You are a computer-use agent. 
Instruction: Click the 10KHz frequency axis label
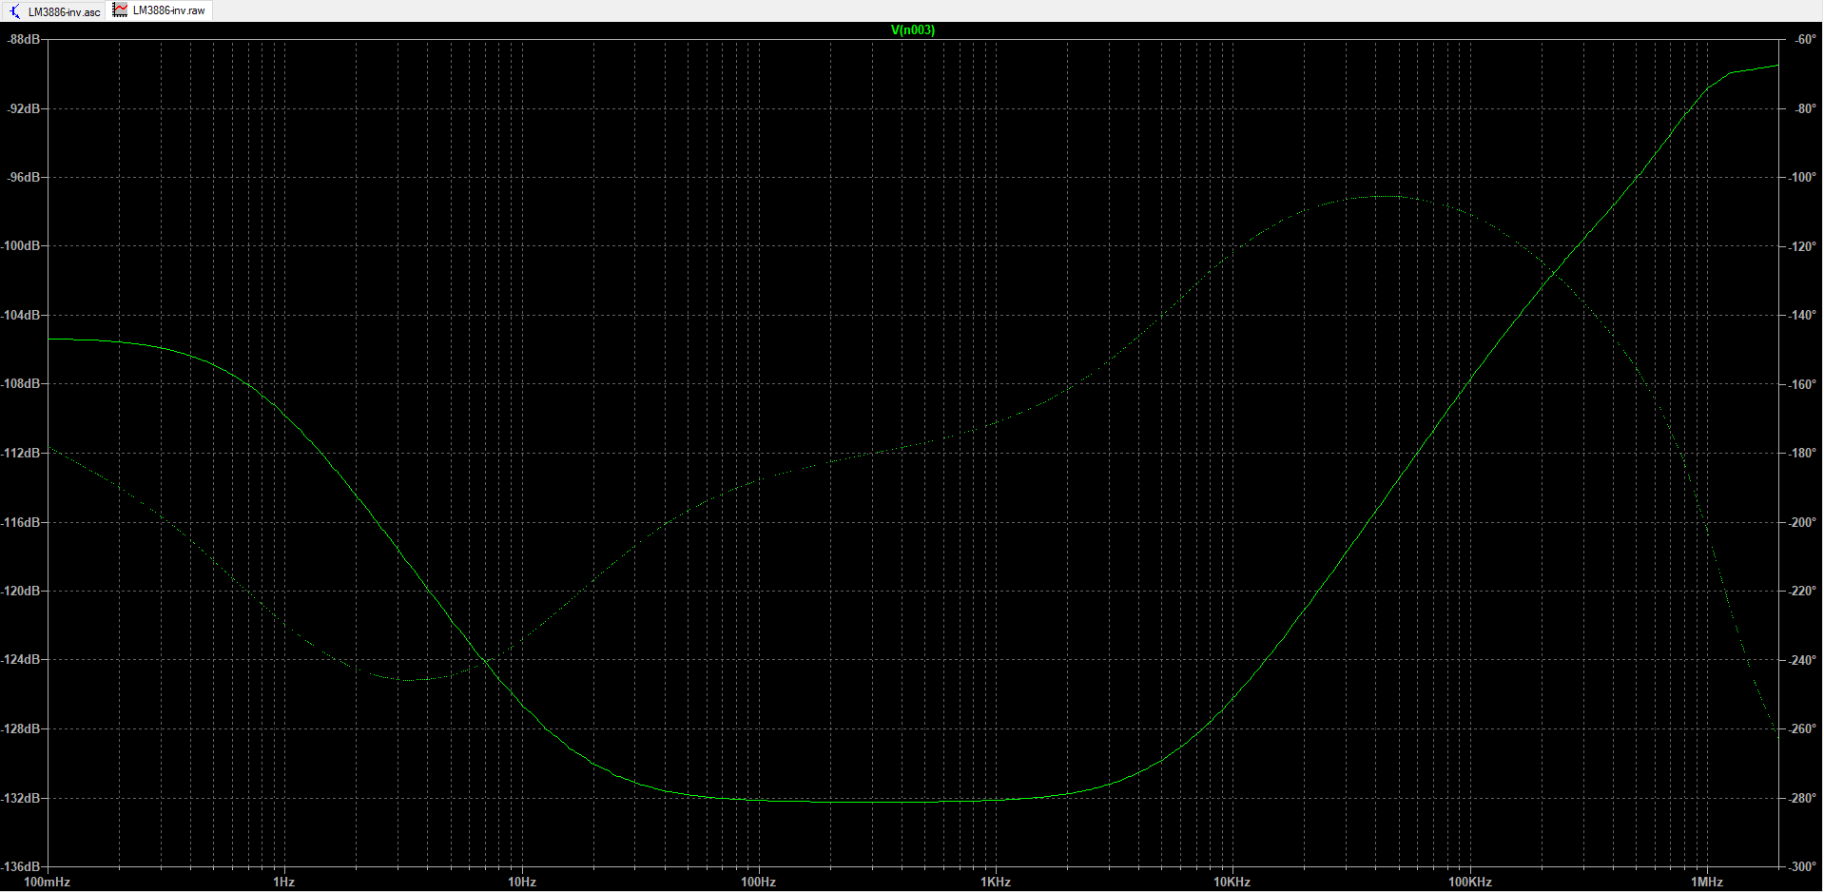pyautogui.click(x=1232, y=882)
